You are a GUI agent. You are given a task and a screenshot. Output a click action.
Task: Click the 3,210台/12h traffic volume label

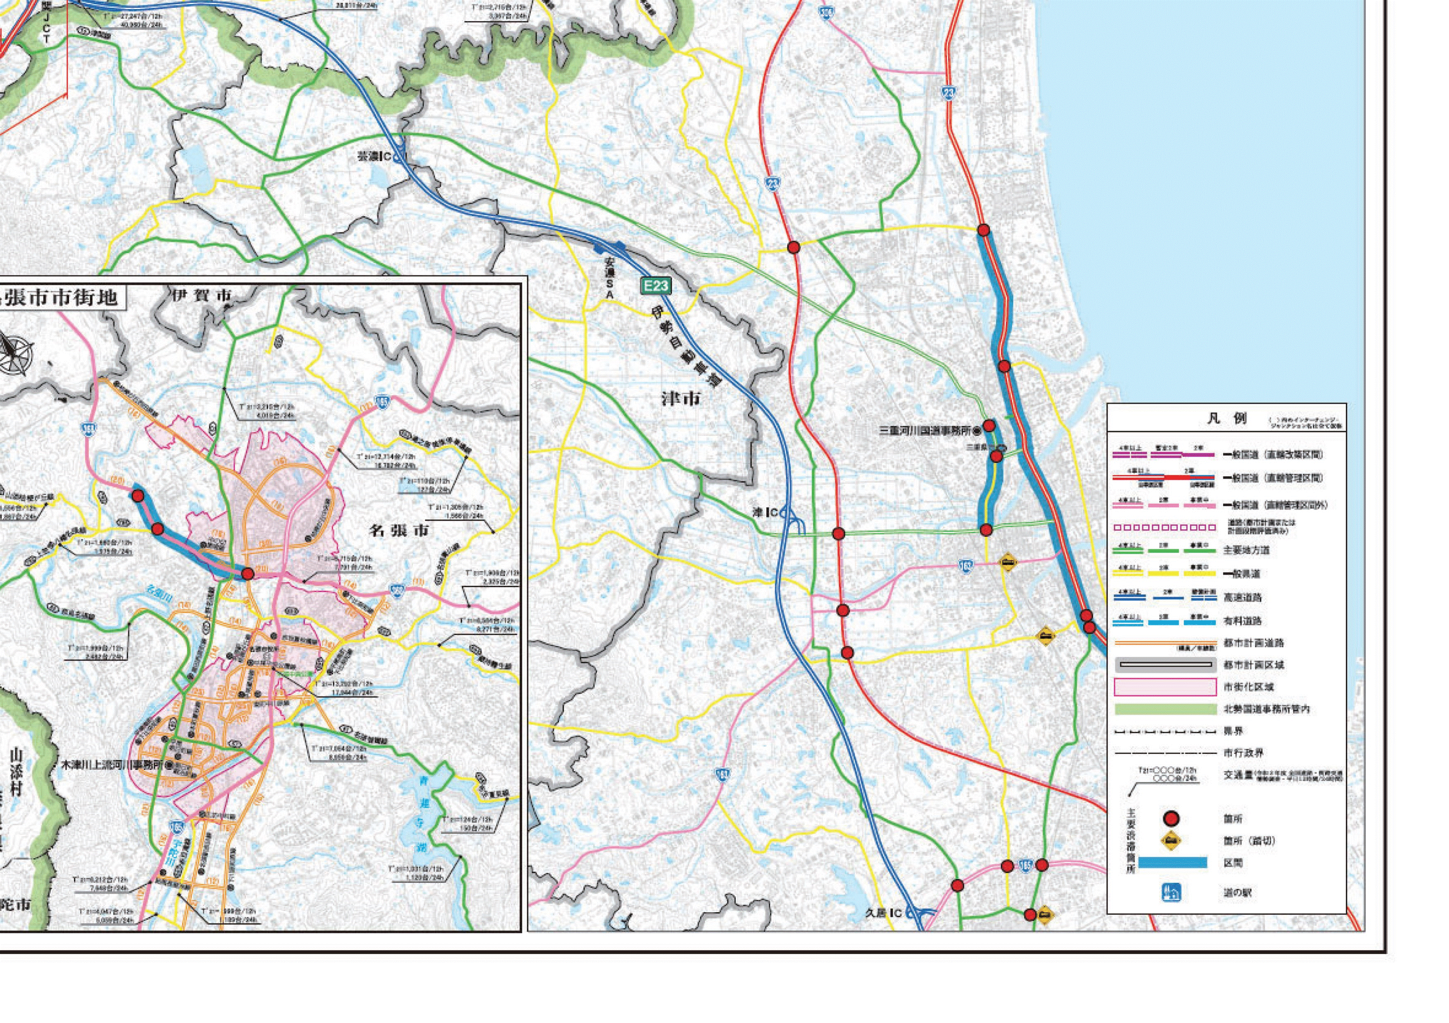267,408
